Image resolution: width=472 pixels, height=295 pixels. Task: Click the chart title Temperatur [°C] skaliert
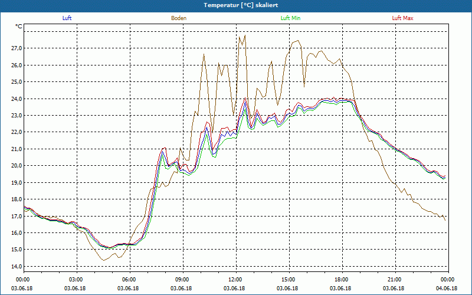coord(241,5)
